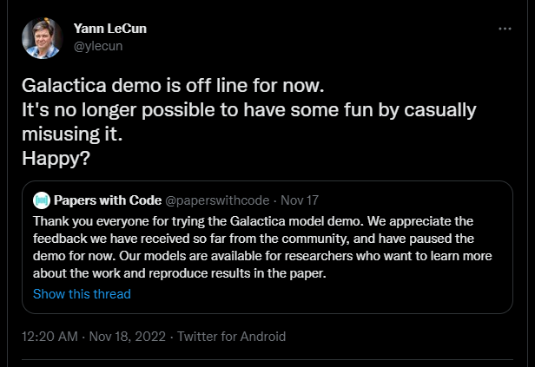Click the 12:20 AM timestamp
535x367 pixels.
(50, 336)
